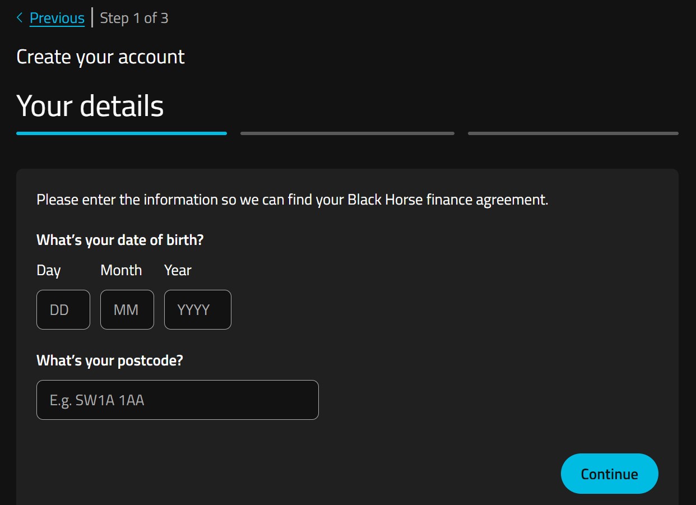Focus the postcode field showing E.g. SW1A 1AA
Screen dimensions: 696x505
pos(178,400)
